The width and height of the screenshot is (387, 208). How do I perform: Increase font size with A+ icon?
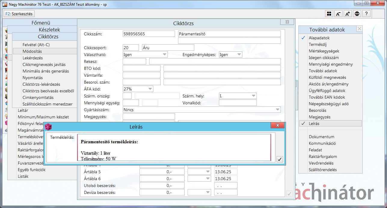[348, 14]
